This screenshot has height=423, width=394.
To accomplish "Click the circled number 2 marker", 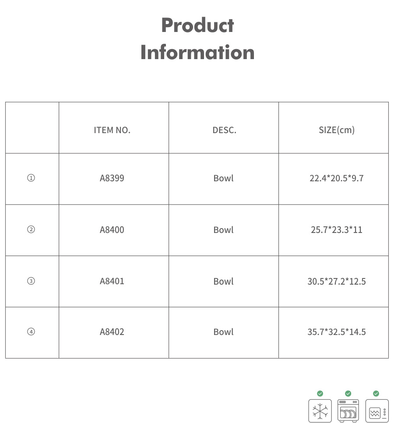I will click(x=31, y=230).
